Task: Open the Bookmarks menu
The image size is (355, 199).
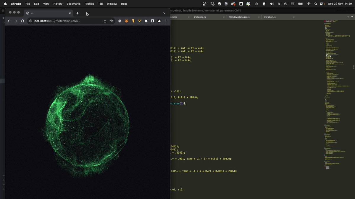Action: click(73, 4)
